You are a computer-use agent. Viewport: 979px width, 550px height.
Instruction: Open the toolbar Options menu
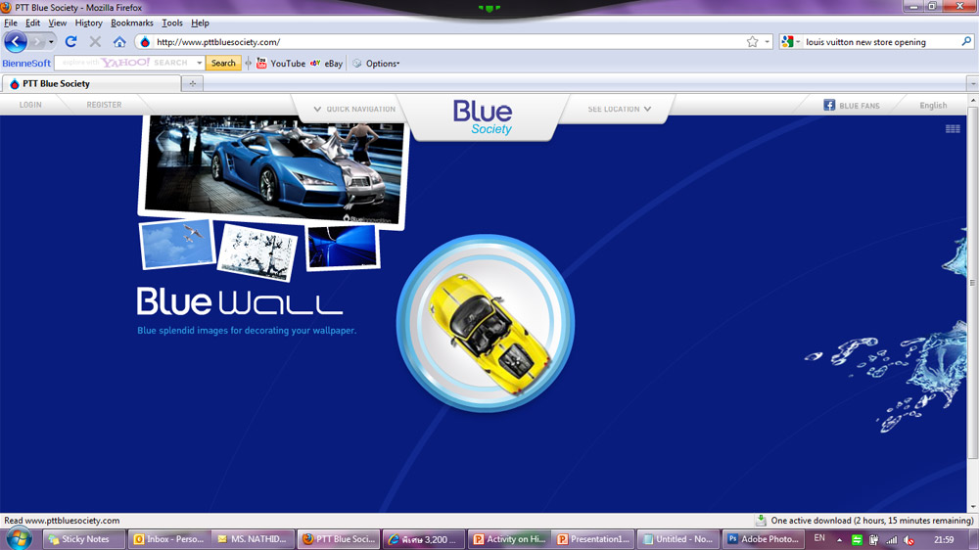[x=376, y=63]
